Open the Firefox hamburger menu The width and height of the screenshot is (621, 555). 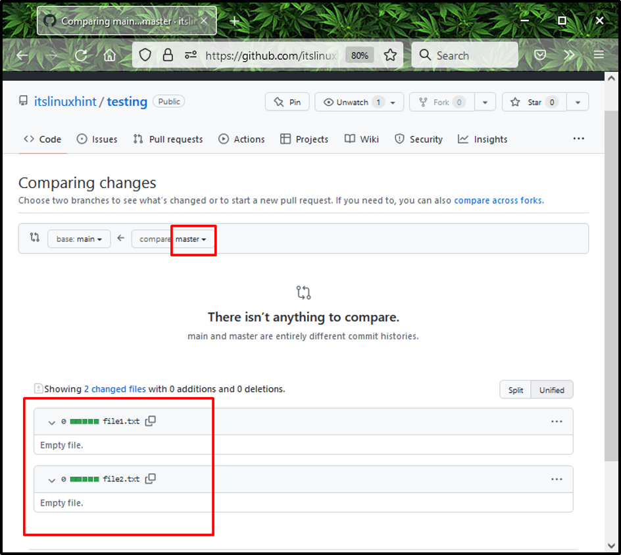pos(599,55)
